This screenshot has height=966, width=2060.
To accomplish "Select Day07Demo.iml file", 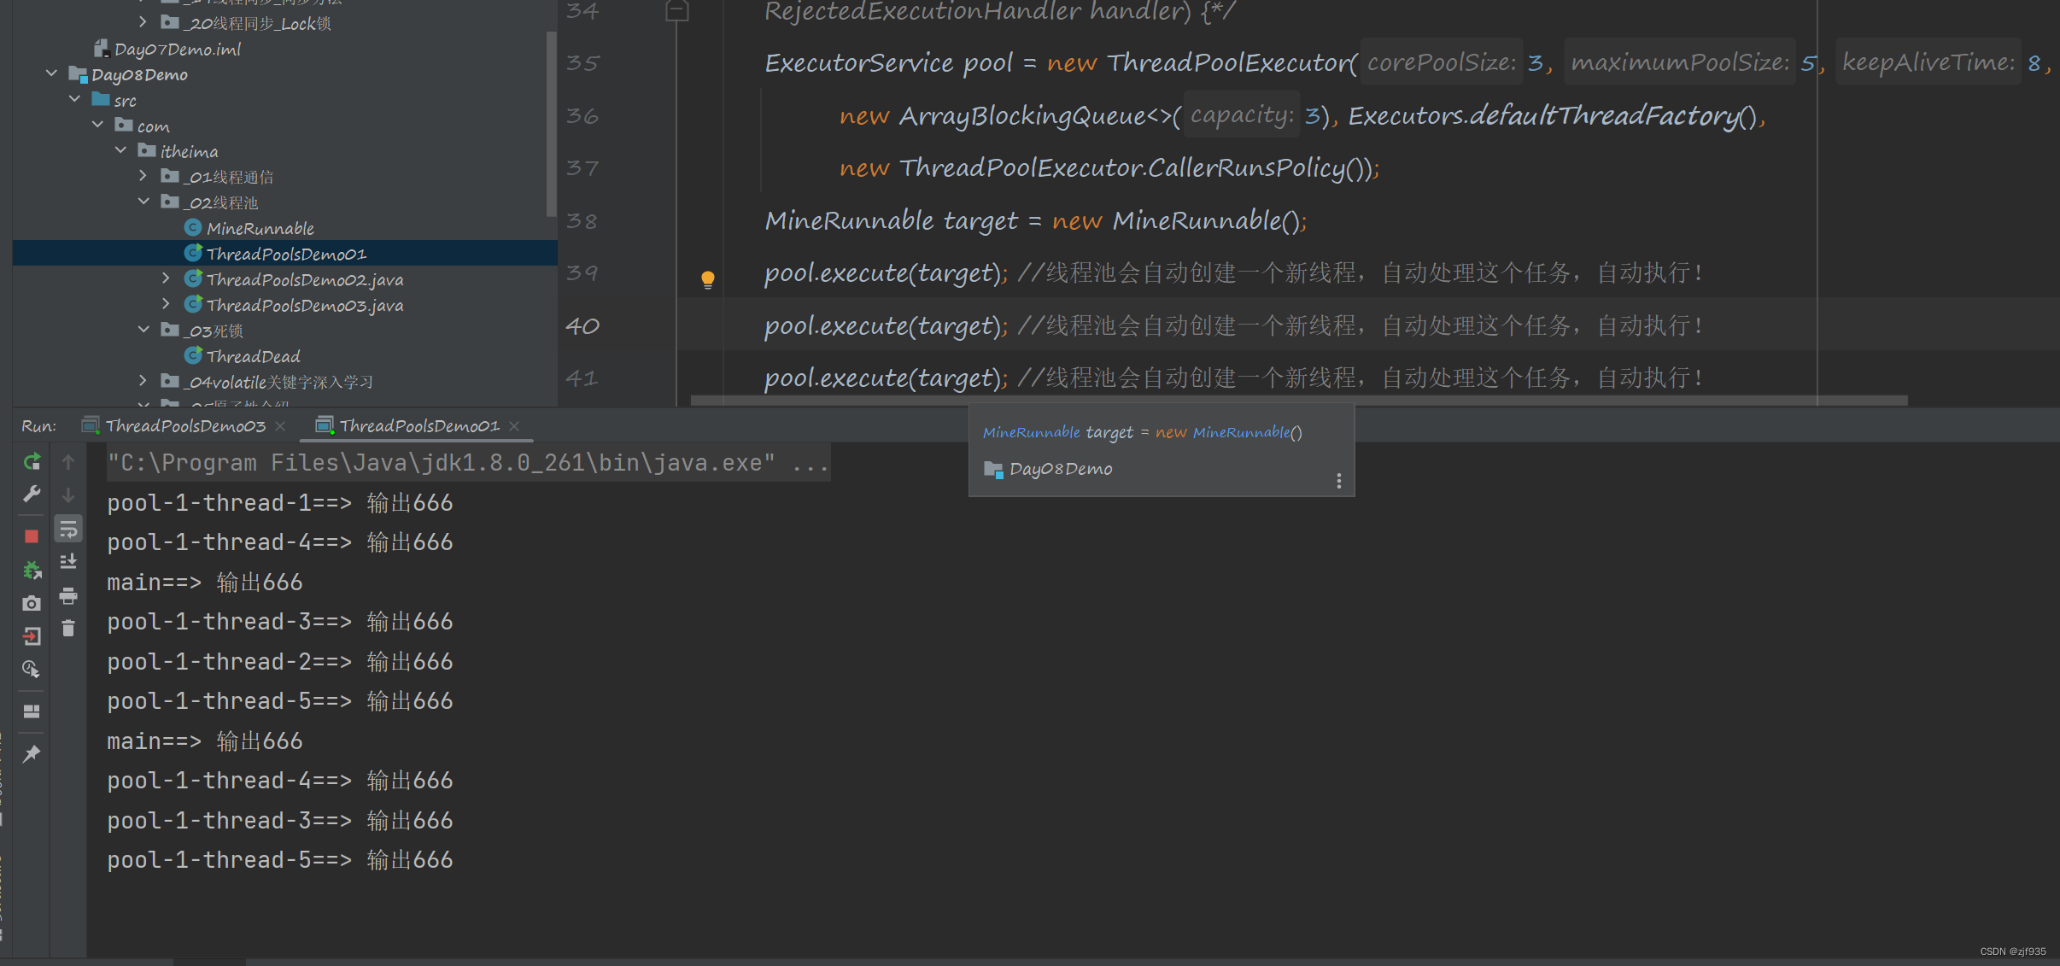I will 178,49.
